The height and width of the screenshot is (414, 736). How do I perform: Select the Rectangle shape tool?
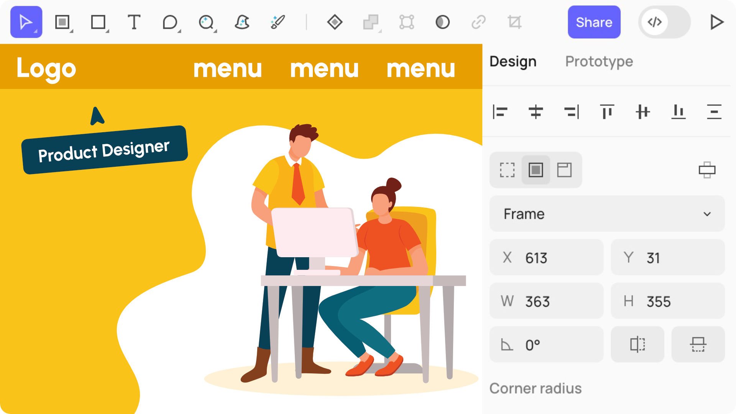[98, 22]
